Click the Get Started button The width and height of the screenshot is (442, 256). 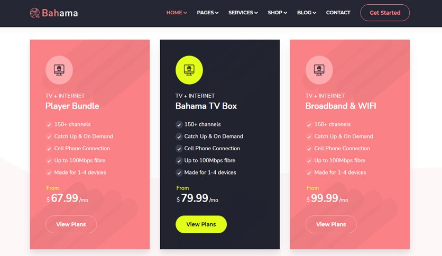tap(385, 13)
